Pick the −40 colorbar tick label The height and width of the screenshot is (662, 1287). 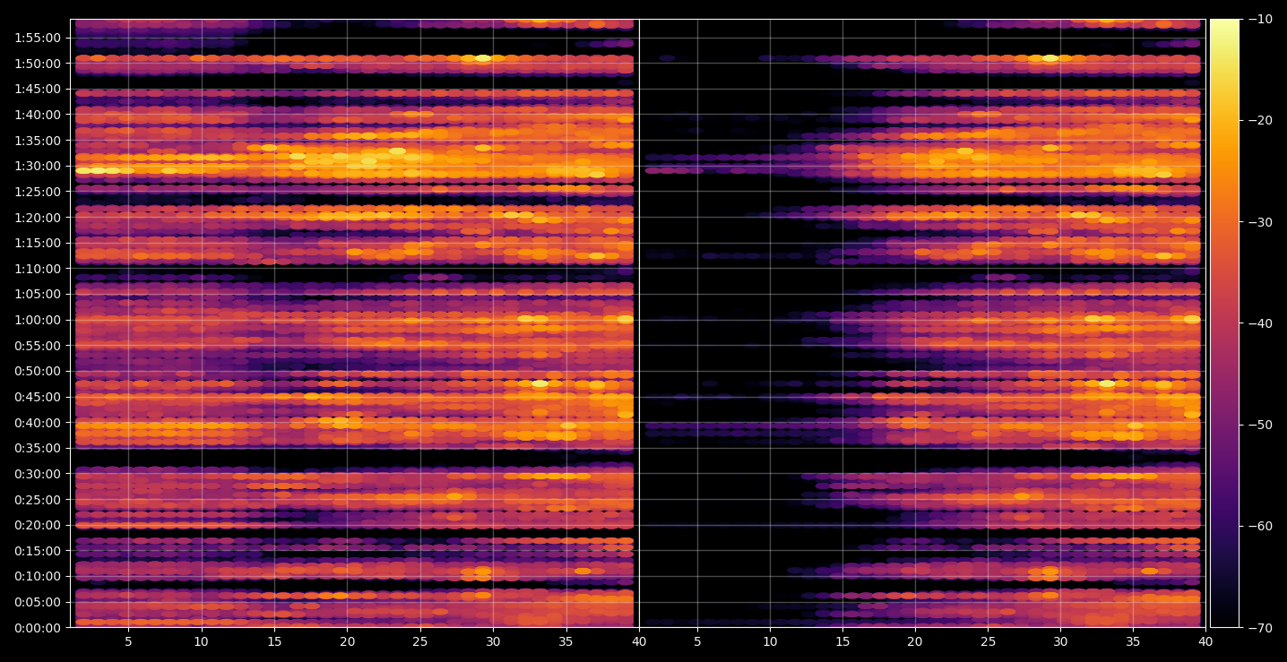(x=1260, y=323)
